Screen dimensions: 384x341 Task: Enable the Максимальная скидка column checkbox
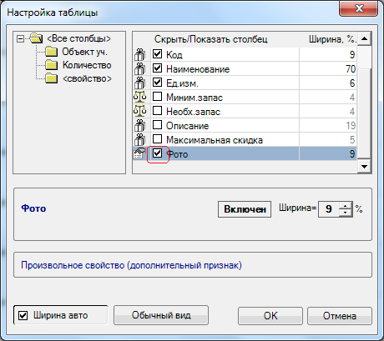tap(158, 139)
